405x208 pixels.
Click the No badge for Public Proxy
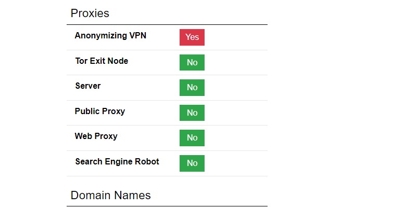[192, 113]
